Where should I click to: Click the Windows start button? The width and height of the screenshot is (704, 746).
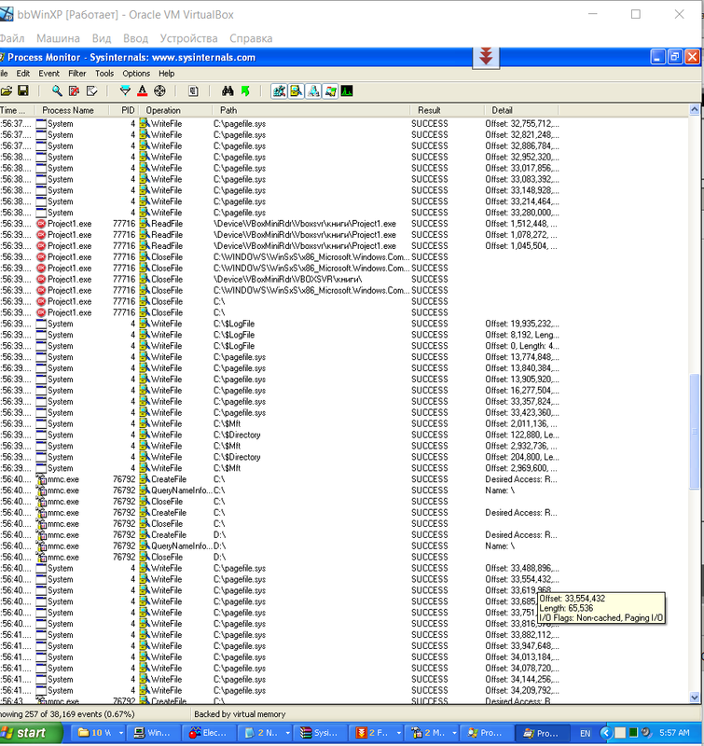coord(31,733)
